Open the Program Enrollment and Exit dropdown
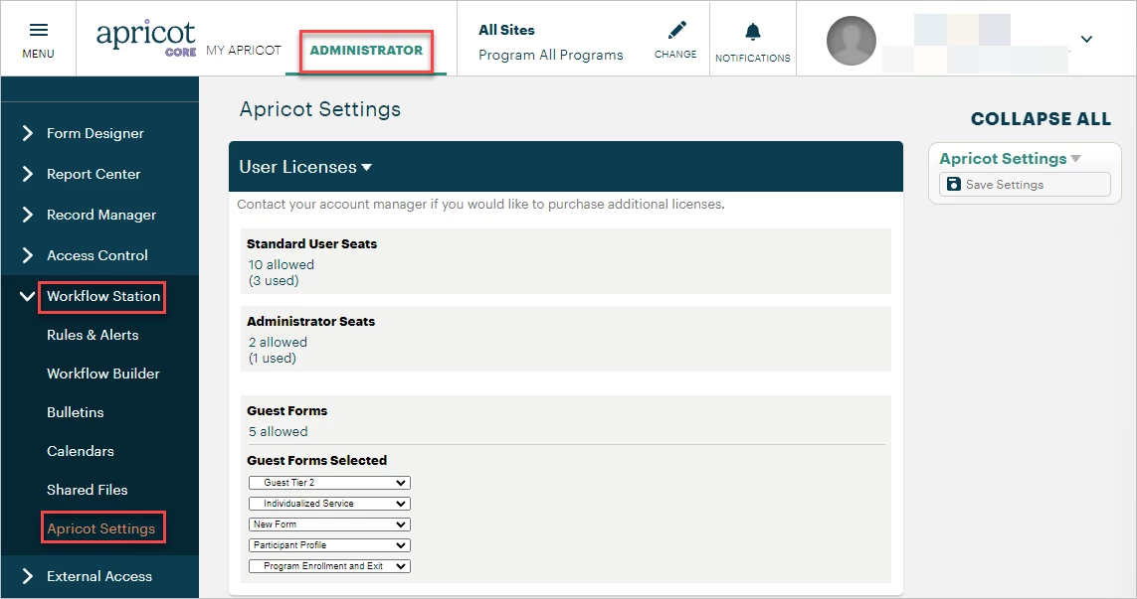This screenshot has height=599, width=1137. [329, 566]
